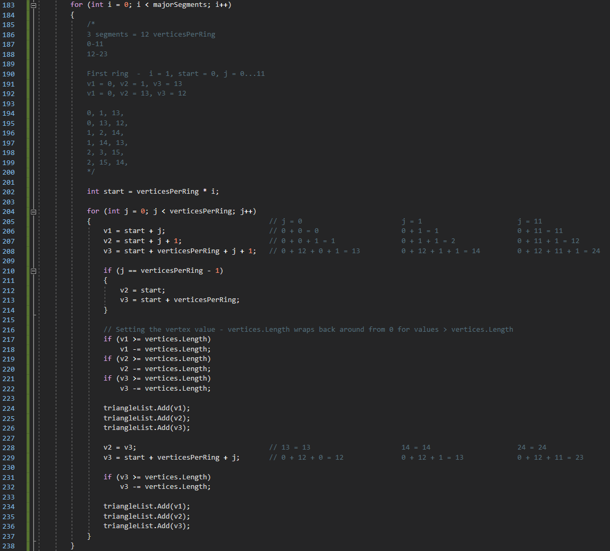Click comment '0 + 12 + 11 = 23' on line 229
Screen dimensions: 610x551
click(550, 458)
